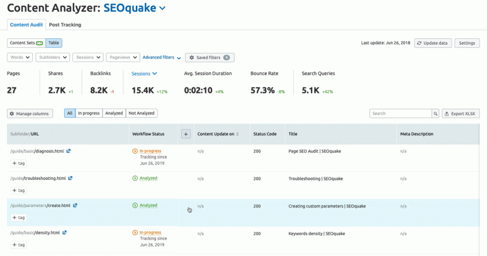Click title 'Keywords density | SEOquake'

click(316, 233)
